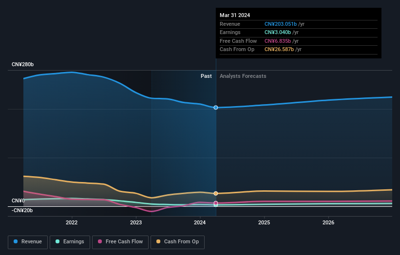
Task: Click the -CN¥20b y-axis label
Action: coord(22,210)
